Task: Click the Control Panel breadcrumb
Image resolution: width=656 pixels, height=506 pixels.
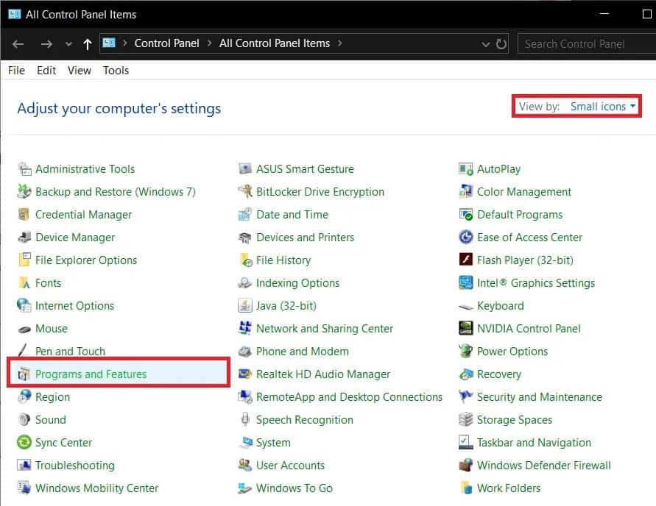Action: (166, 43)
